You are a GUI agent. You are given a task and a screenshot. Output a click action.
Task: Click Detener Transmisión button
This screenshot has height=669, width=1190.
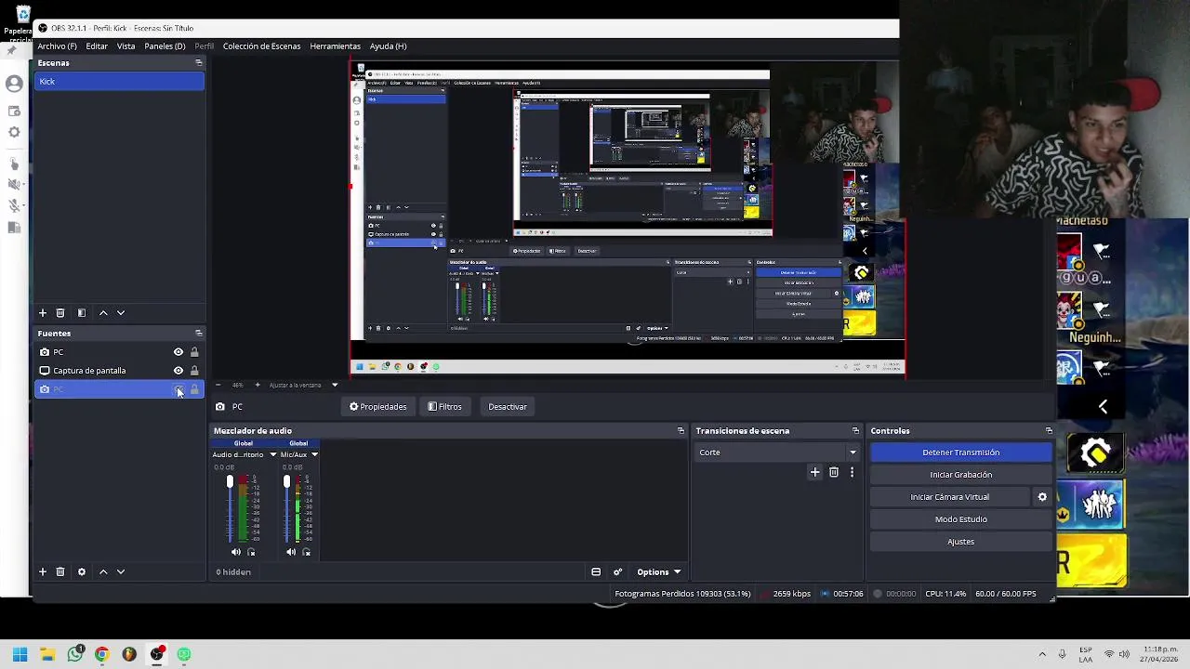tap(961, 453)
